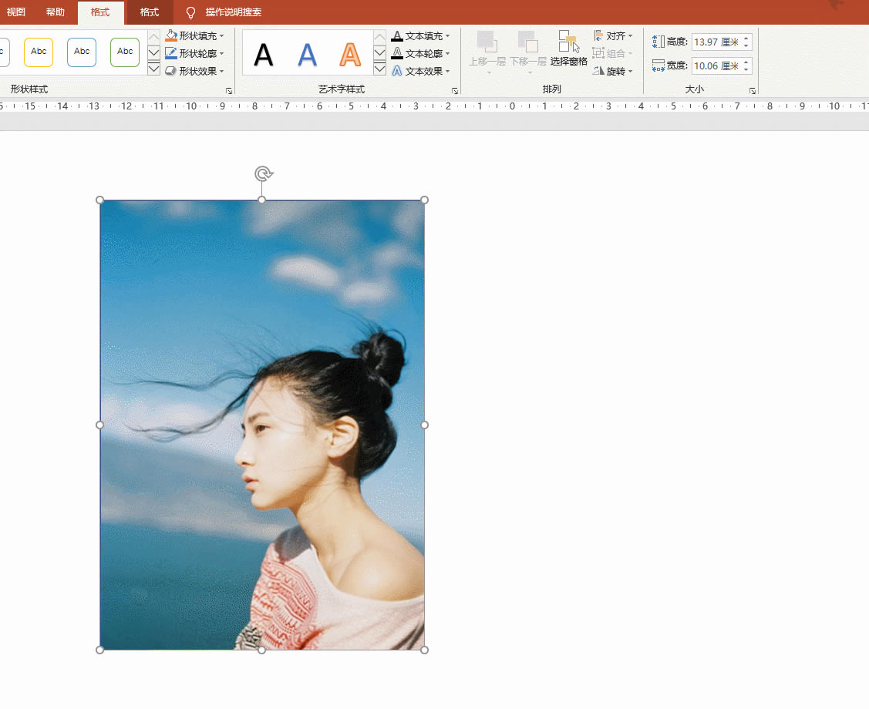The image size is (869, 709).
Task: Select the 形状填充 fill bucket icon
Action: (x=171, y=35)
